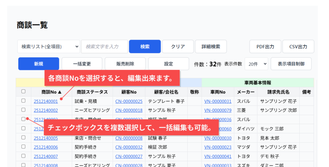This screenshot has width=329, height=167.
Task: Click the 販売削除 button
Action: pos(125,64)
